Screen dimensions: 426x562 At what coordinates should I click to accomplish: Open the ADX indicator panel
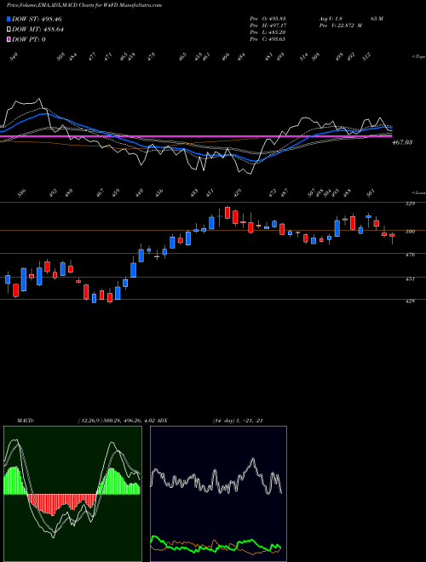pyautogui.click(x=218, y=494)
